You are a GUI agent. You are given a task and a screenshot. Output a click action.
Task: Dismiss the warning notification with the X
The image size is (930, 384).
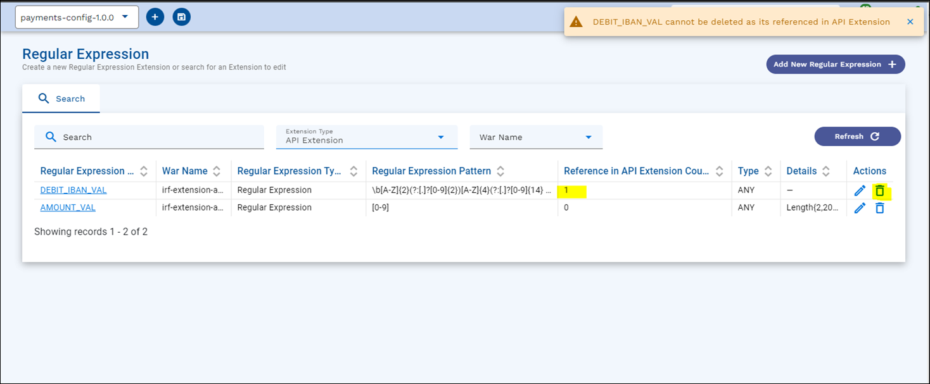coord(910,22)
